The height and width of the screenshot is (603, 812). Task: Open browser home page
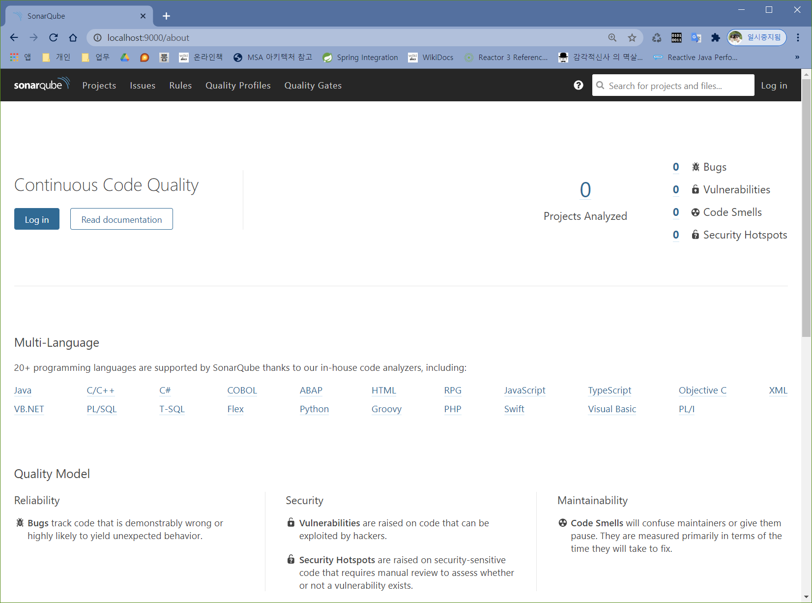tap(73, 37)
